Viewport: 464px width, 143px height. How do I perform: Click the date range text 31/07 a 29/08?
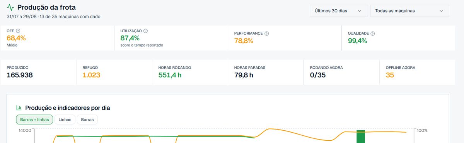[x=22, y=17]
